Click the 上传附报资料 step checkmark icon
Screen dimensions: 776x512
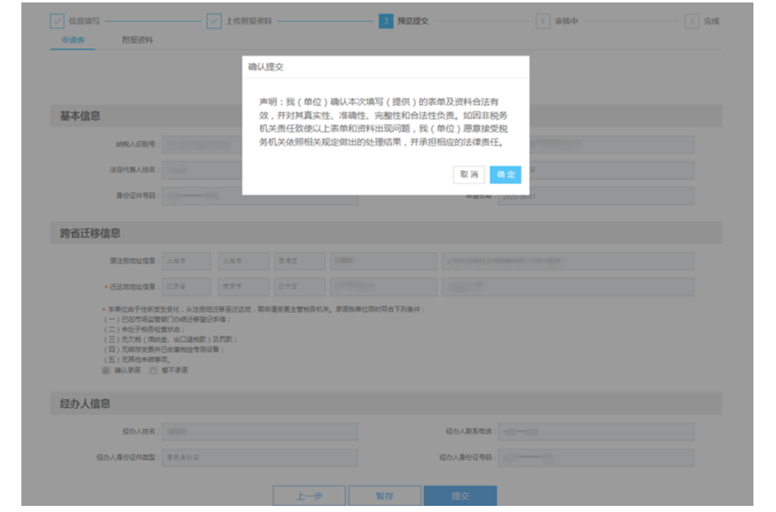pyautogui.click(x=214, y=21)
